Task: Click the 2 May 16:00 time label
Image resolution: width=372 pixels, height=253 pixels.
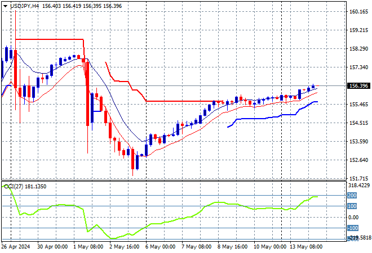Action: coord(125,247)
